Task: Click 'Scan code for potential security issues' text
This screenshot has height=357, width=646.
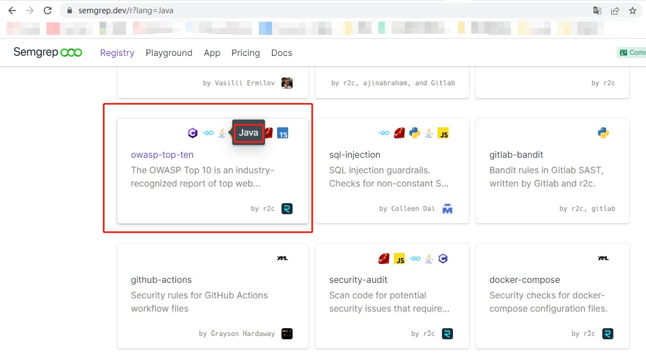Action: [389, 302]
